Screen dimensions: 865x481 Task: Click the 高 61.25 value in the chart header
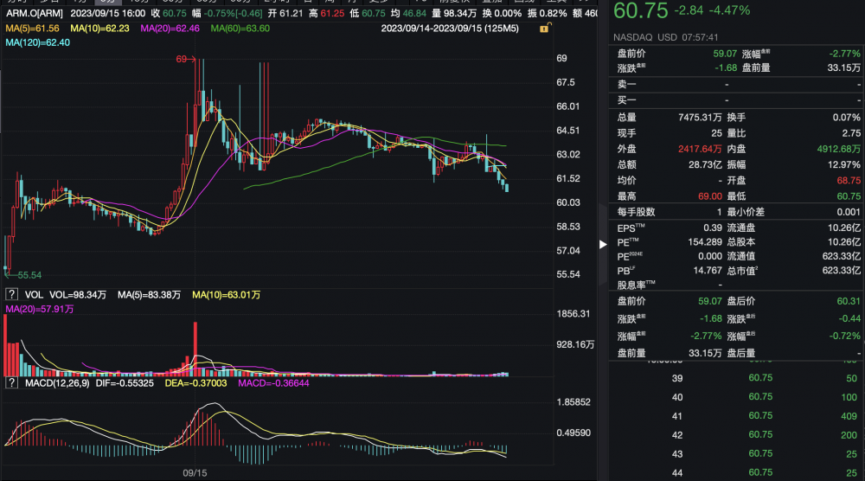(331, 13)
